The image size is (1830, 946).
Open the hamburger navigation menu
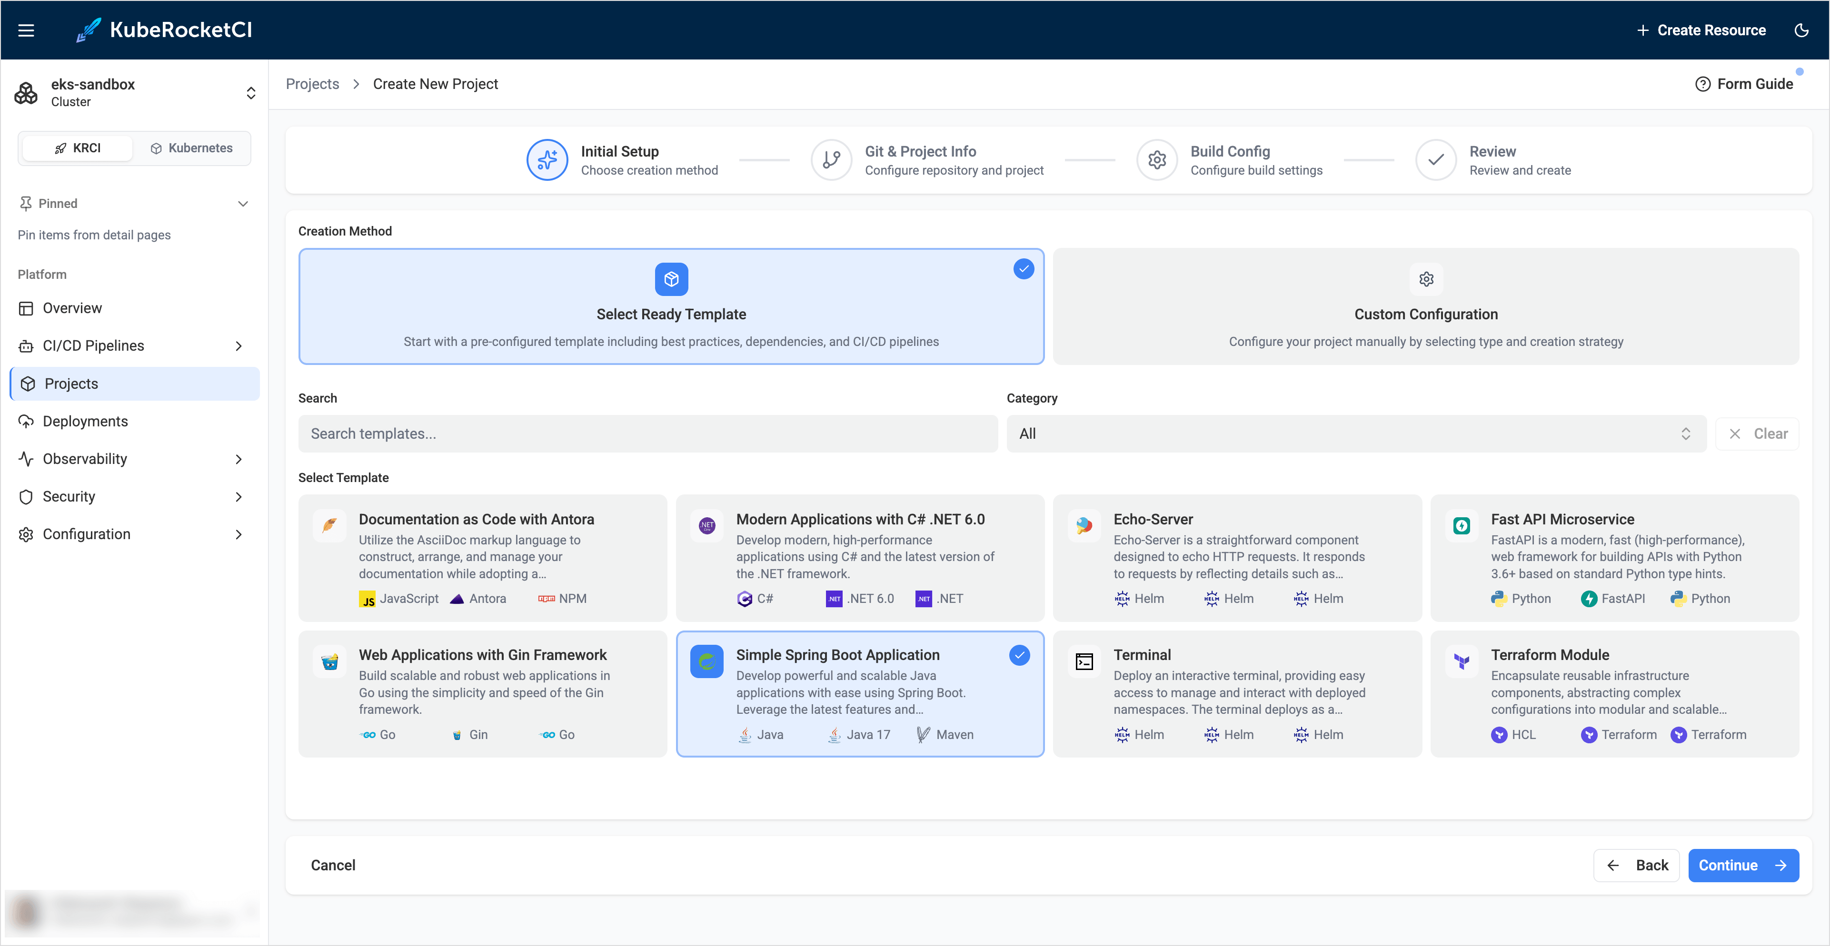click(26, 30)
